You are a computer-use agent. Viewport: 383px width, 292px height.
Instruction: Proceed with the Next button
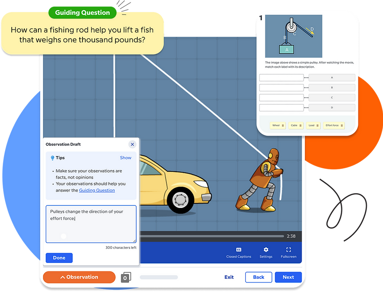tap(288, 277)
